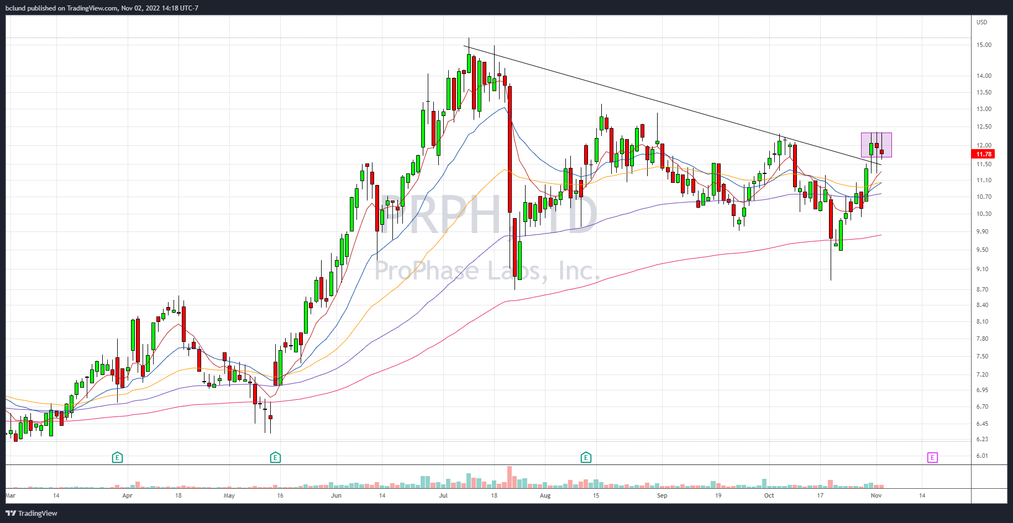Click the Nov date on the time axis
1013x523 pixels.
pos(876,495)
